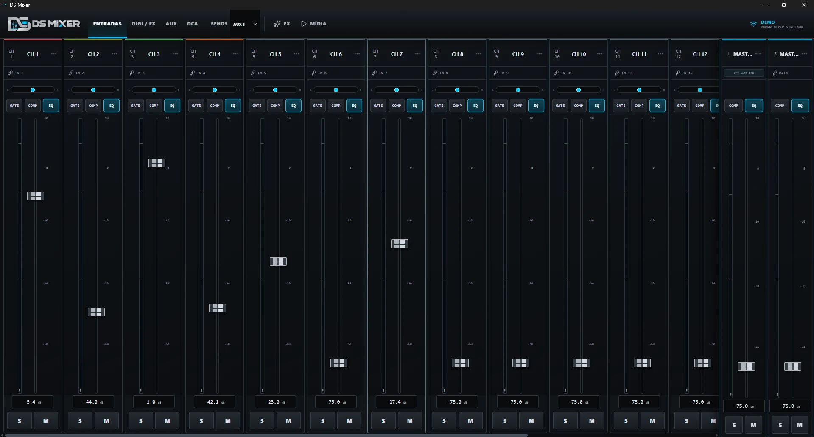
Task: Open the Master L options menu
Action: coord(758,54)
